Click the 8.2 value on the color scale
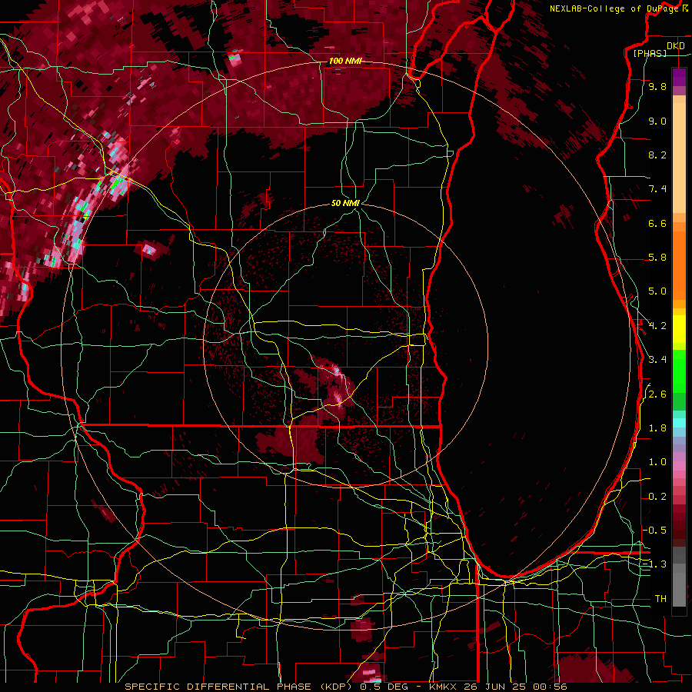This screenshot has width=692, height=692. point(657,155)
